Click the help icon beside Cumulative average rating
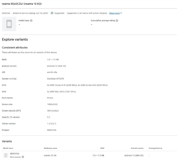Screen dimensions: 177x160 pyautogui.click(x=117, y=21)
